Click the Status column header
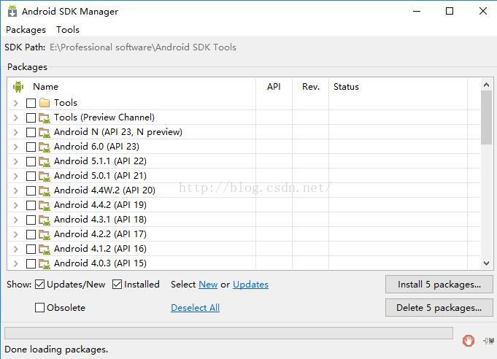 [398, 87]
